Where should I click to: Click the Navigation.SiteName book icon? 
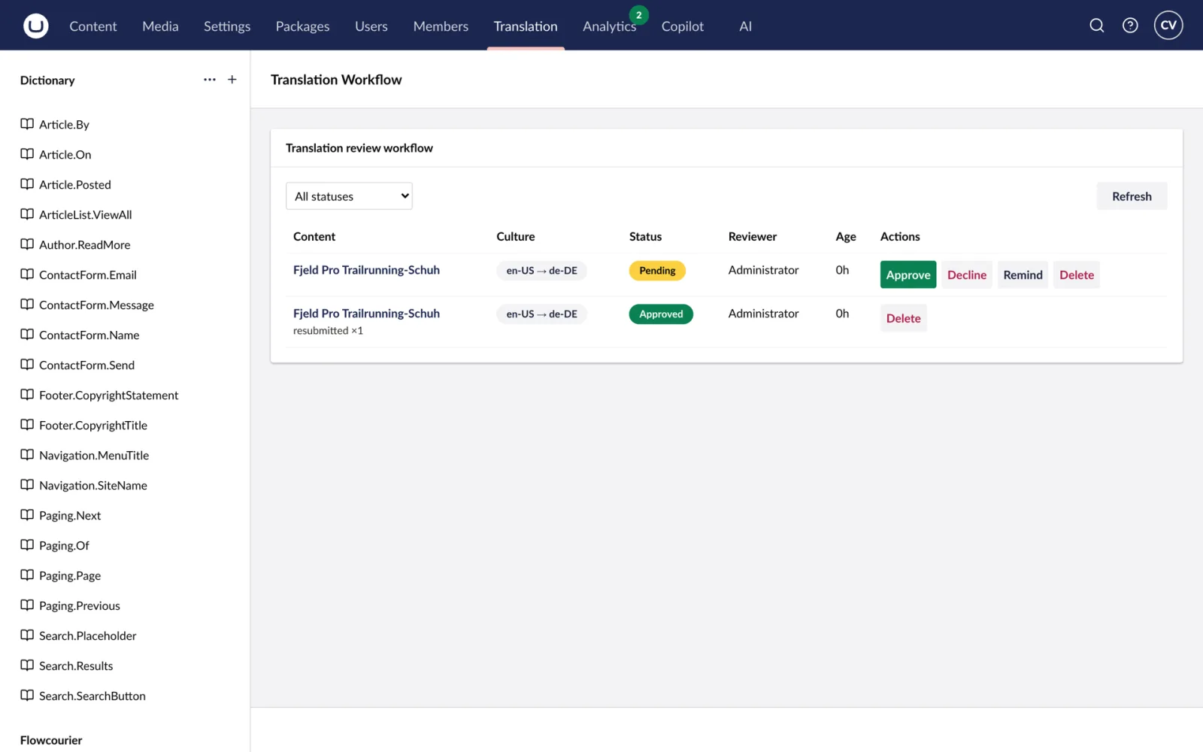(27, 485)
